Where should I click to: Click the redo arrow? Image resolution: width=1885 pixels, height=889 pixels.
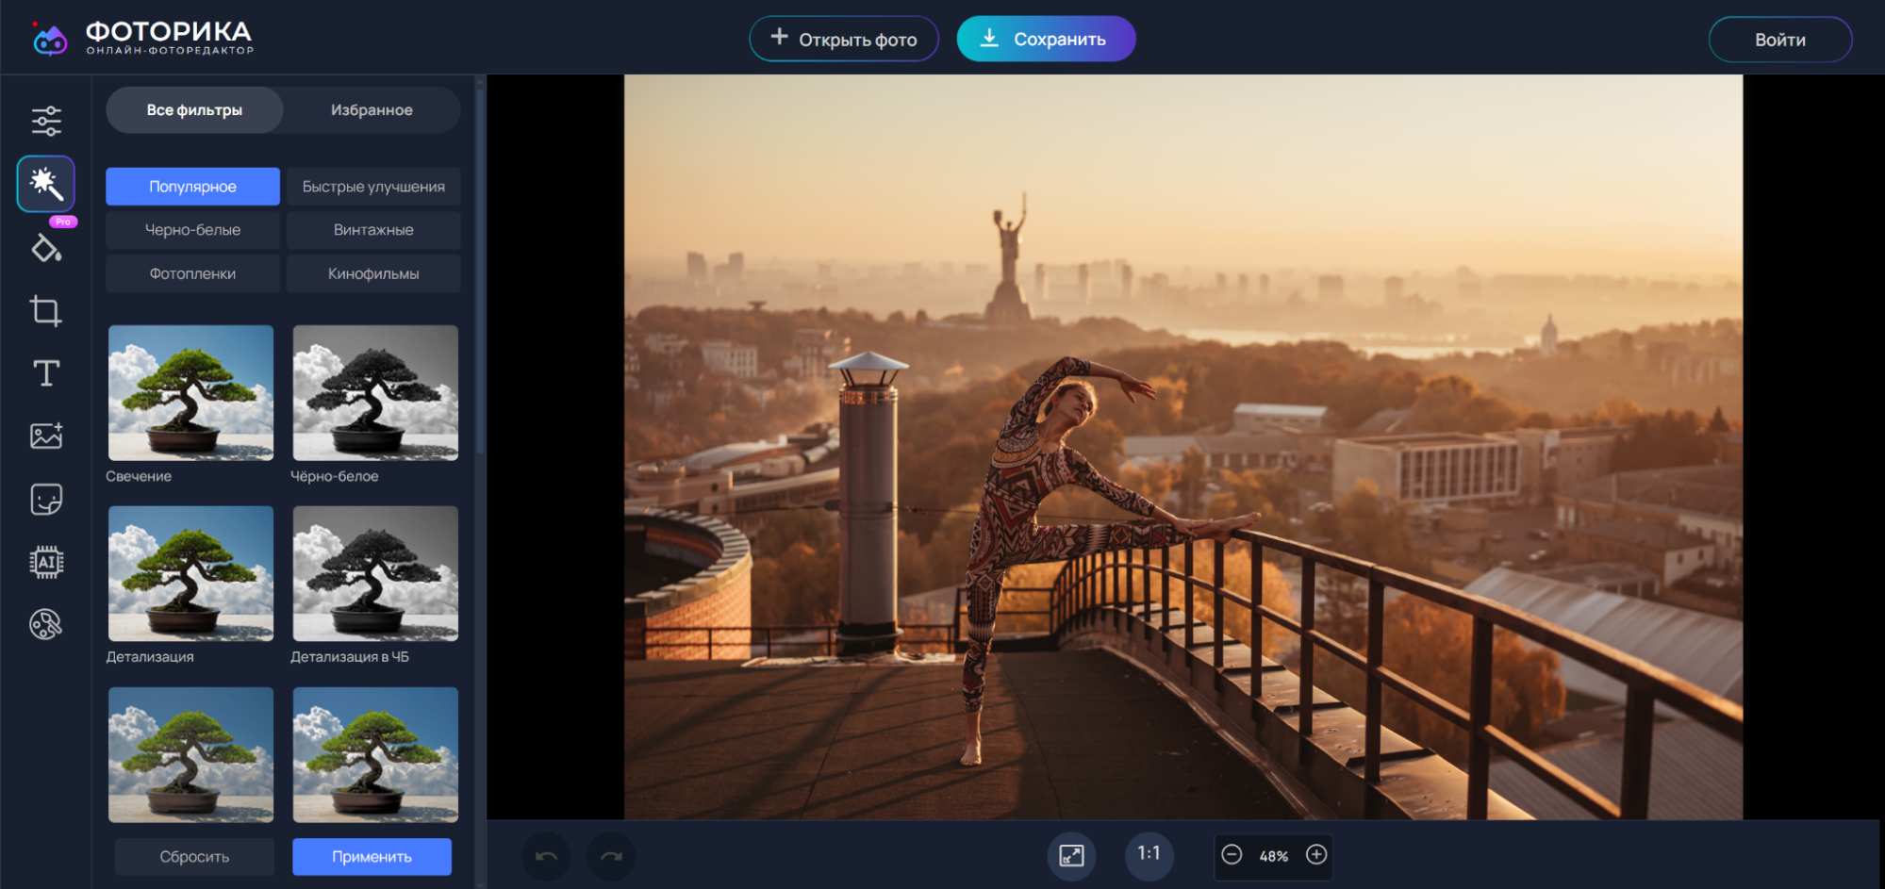[x=611, y=856]
